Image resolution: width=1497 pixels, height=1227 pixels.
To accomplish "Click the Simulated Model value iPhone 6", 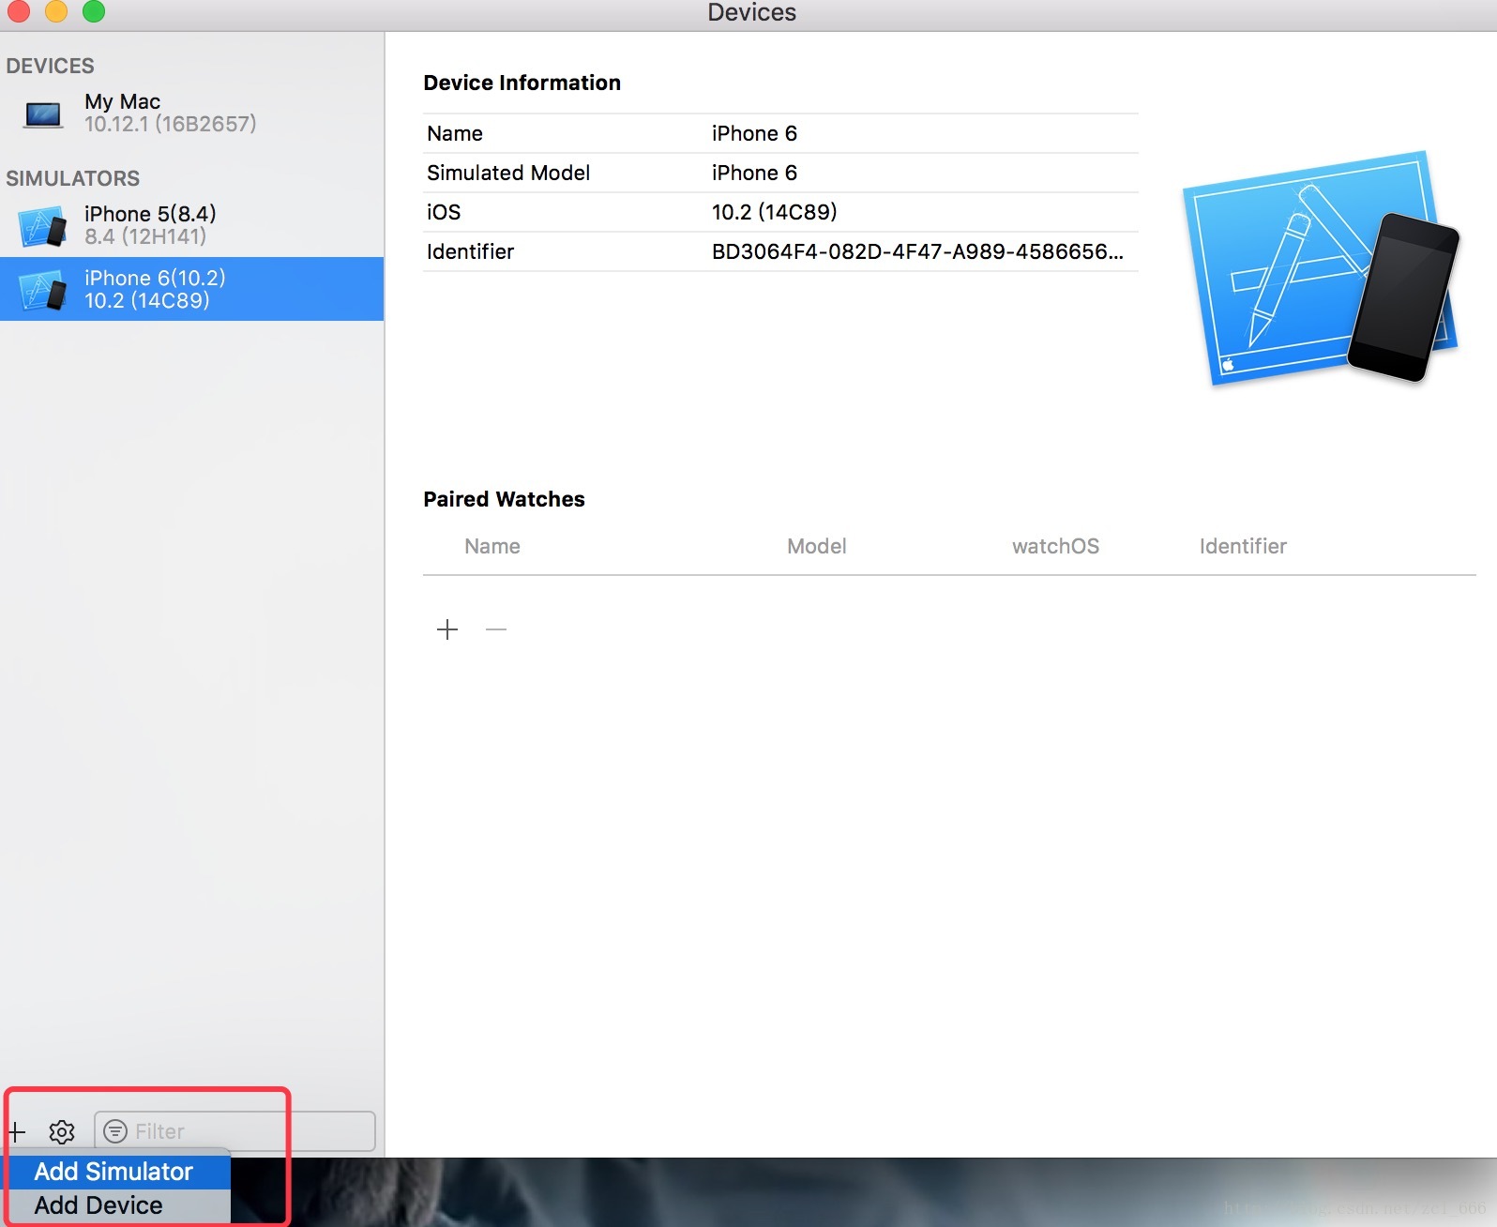I will tap(754, 173).
